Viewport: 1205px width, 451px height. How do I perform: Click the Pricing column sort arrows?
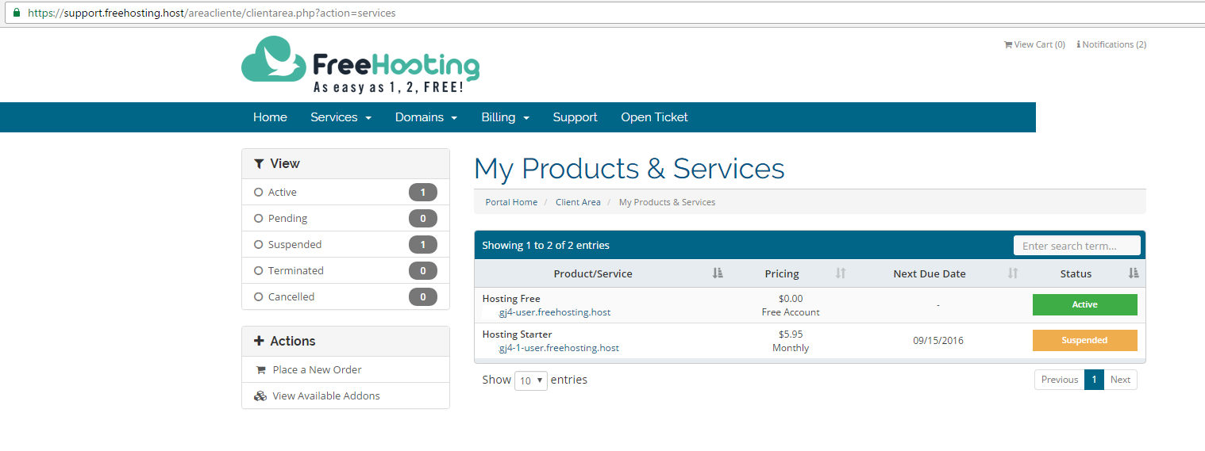tap(841, 273)
